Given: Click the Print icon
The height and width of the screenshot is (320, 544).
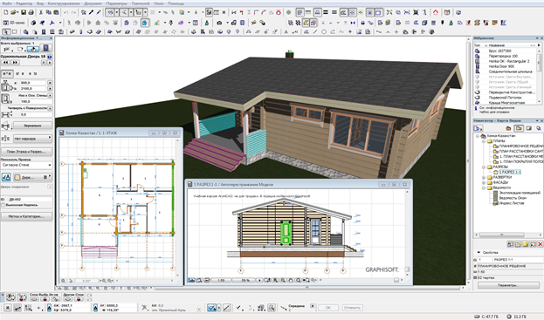Looking at the screenshot, I should (x=31, y=12).
